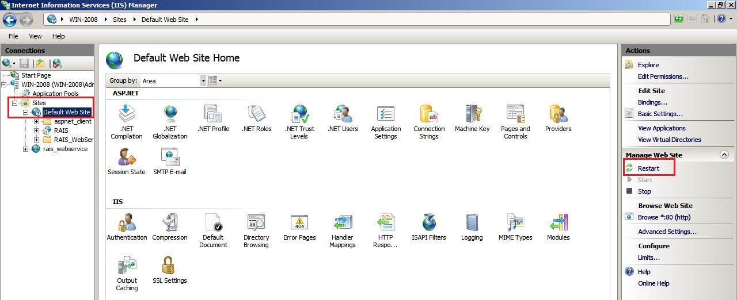
Task: Click View Applications link
Action: click(x=662, y=128)
